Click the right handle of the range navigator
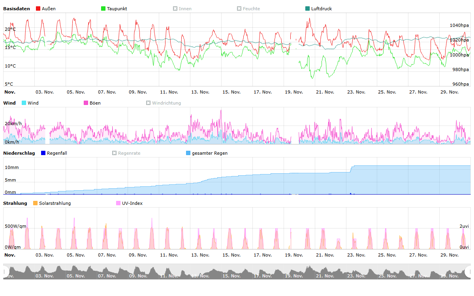This screenshot has height=296, width=474. pyautogui.click(x=468, y=272)
